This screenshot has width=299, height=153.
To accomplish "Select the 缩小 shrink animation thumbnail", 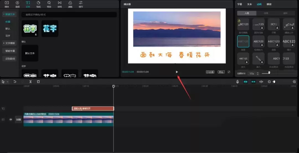I will (289, 41).
